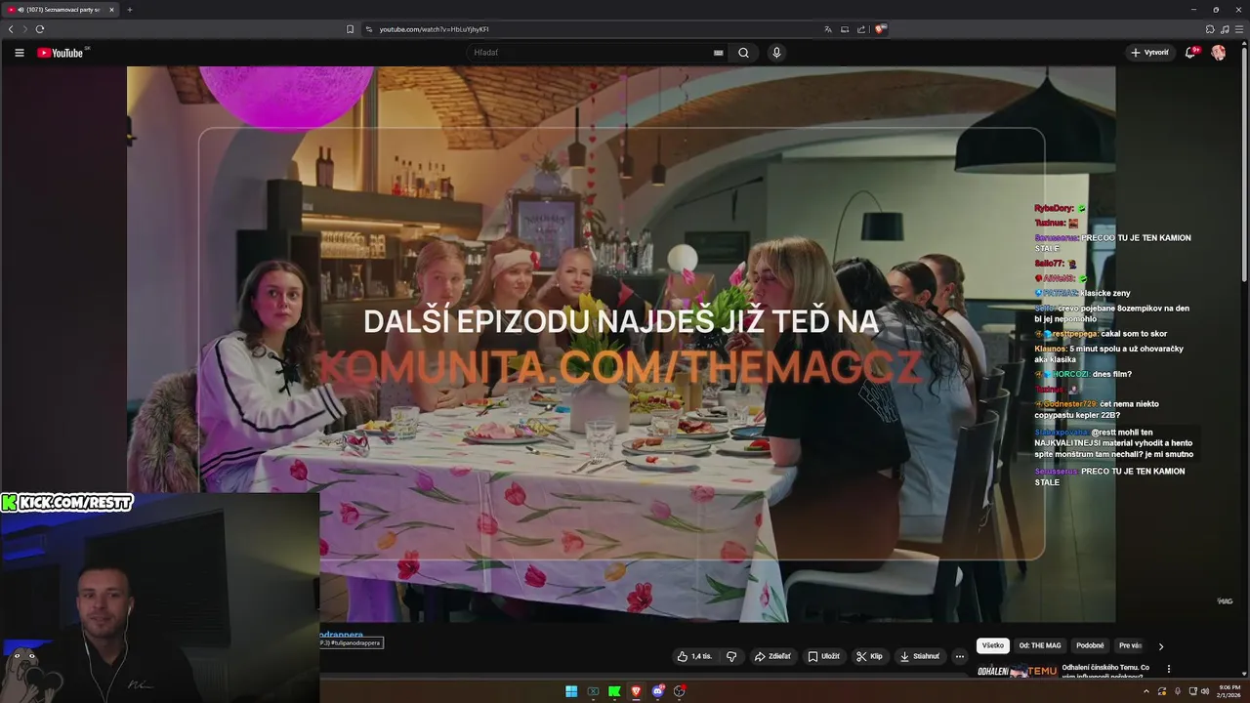Bookmark this page with bookmark icon

click(x=350, y=29)
